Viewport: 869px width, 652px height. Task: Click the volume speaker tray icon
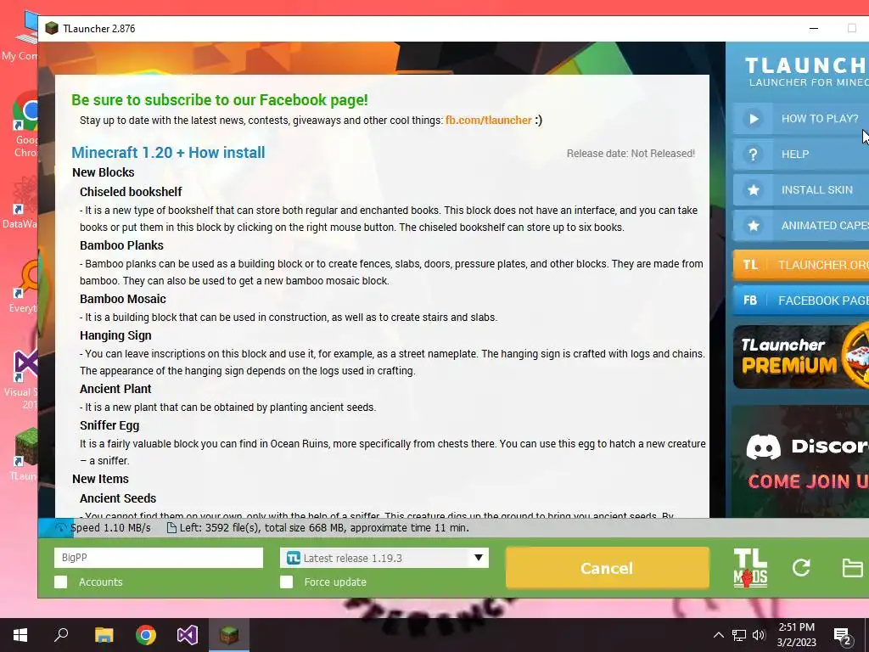pos(759,635)
